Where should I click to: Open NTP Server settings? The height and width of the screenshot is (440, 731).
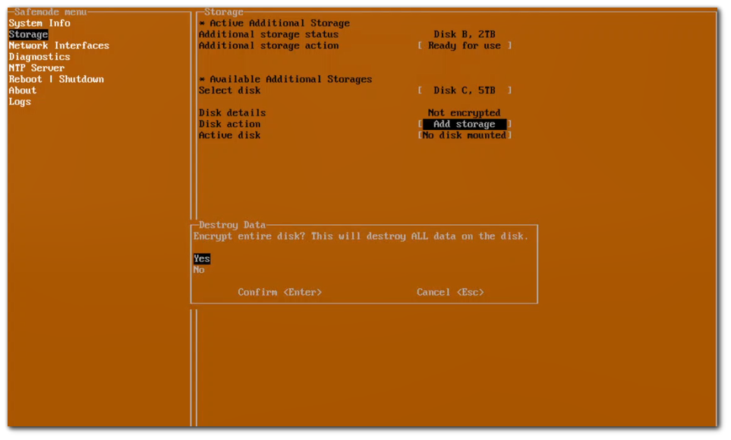coord(36,68)
